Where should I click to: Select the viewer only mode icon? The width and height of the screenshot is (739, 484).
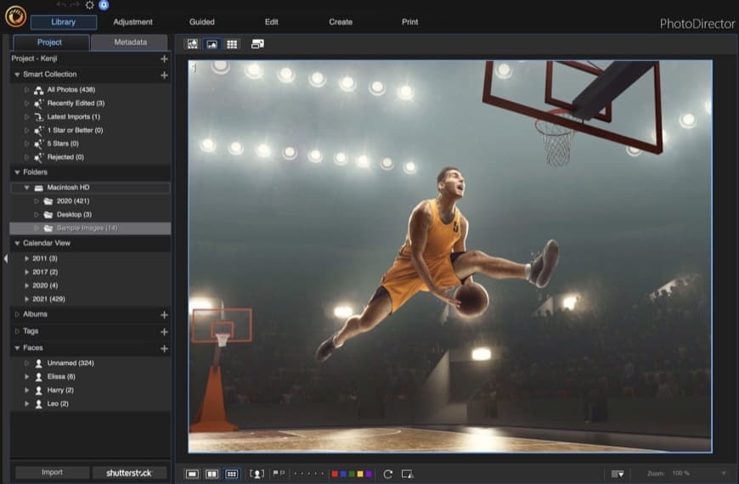point(212,44)
